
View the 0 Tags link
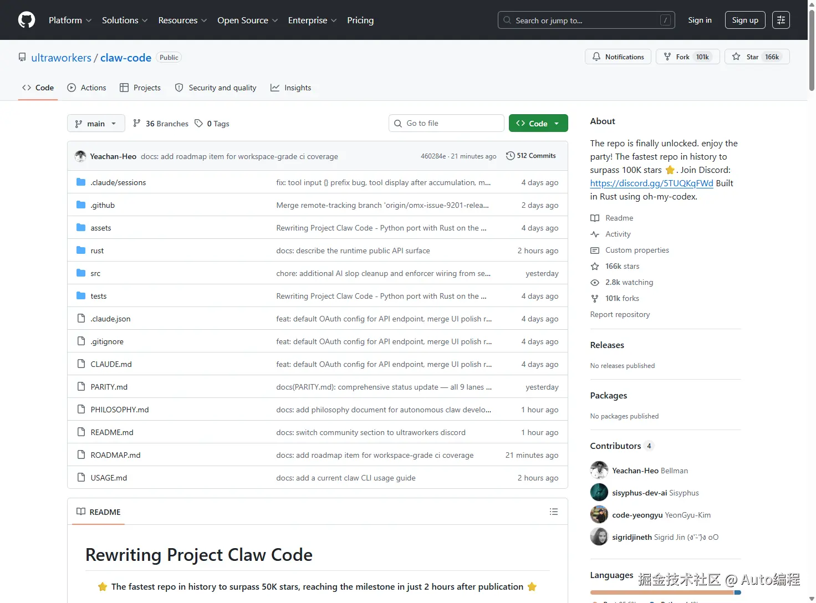click(x=212, y=124)
